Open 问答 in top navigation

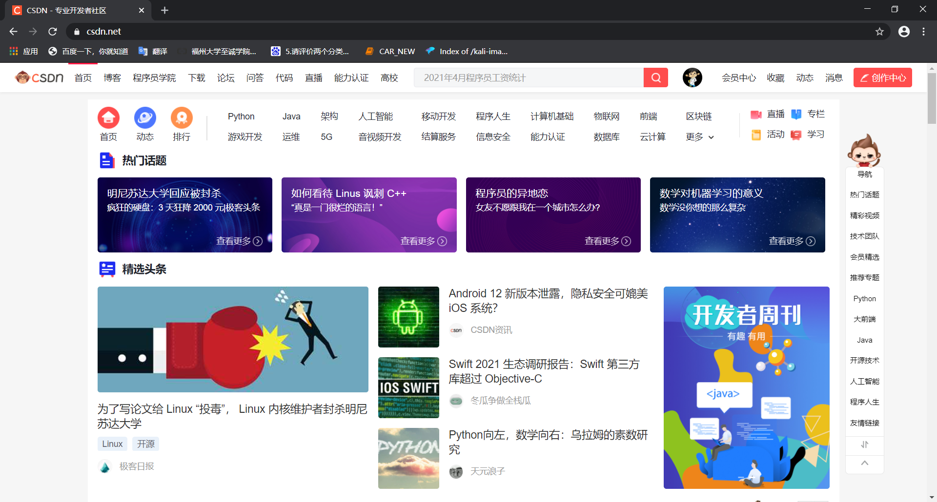[x=255, y=77]
